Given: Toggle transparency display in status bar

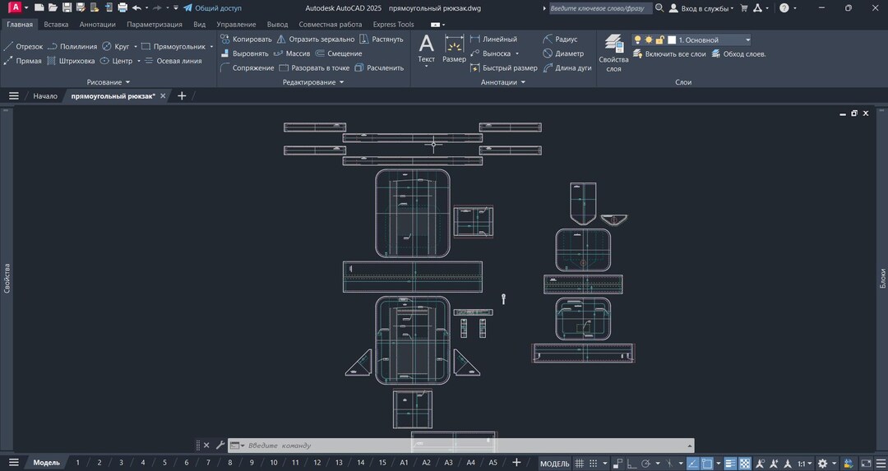Looking at the screenshot, I should pos(745,463).
